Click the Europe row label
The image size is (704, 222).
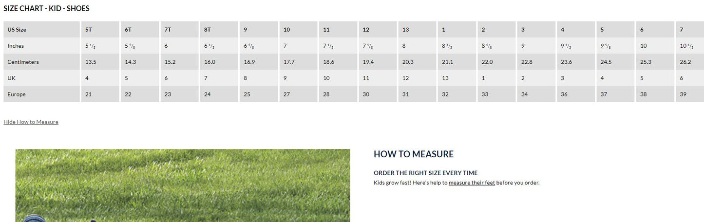point(17,94)
